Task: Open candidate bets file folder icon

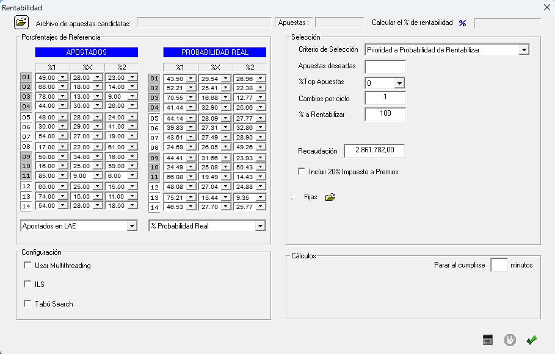Action: coord(21,23)
